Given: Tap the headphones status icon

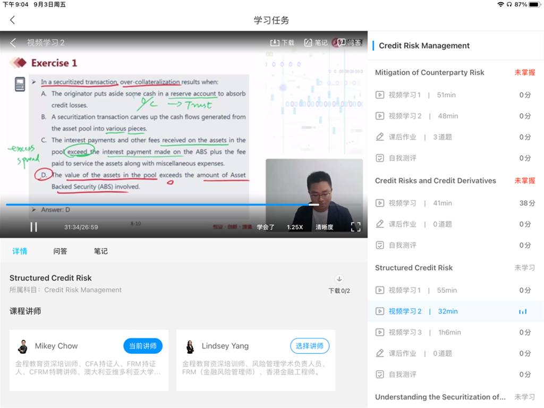Looking at the screenshot, I should click(x=509, y=4).
